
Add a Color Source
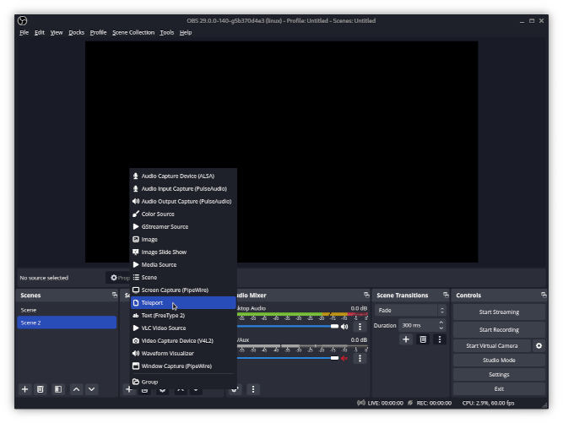pyautogui.click(x=183, y=214)
